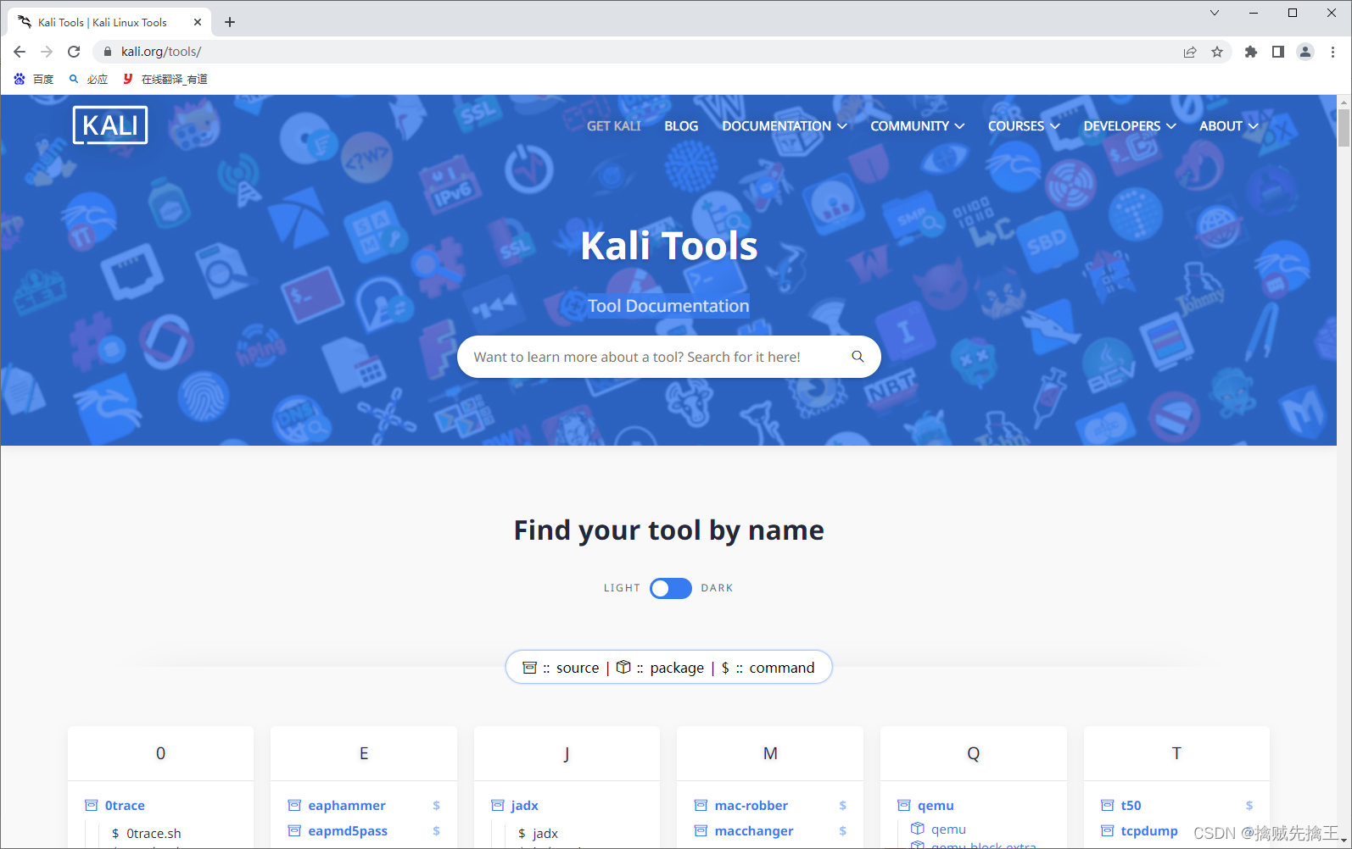Expand the Courses menu
The width and height of the screenshot is (1352, 849).
pos(1024,125)
